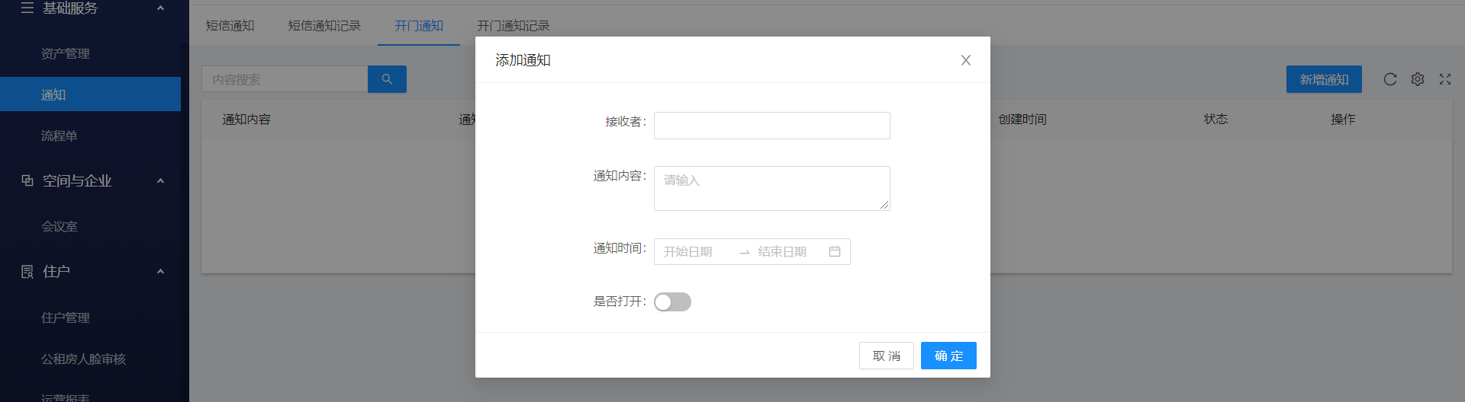Screen dimensions: 1465x402
Task: Open table settings gear icon
Action: pos(1417,79)
